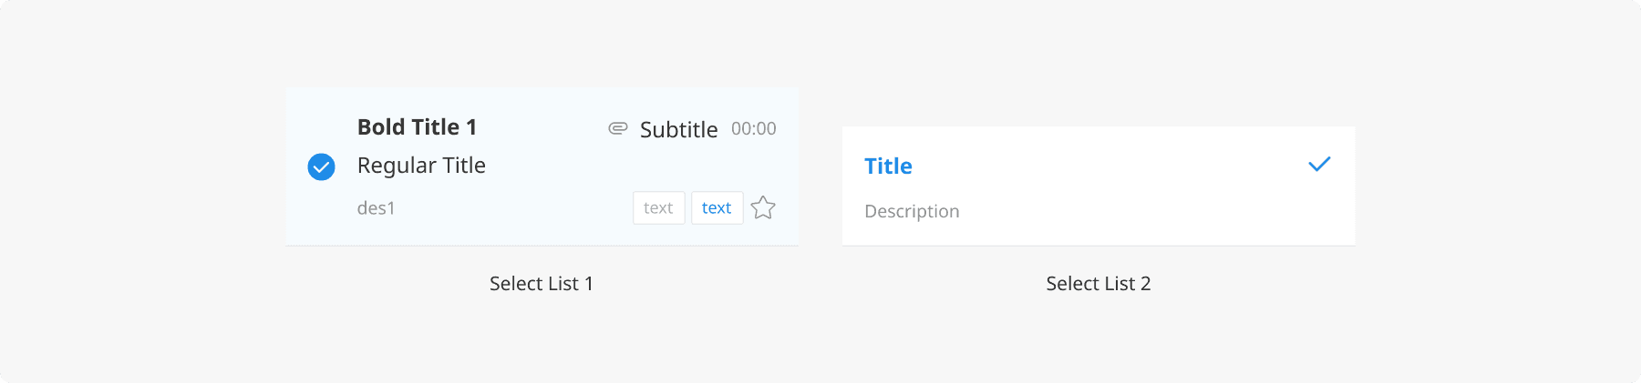Click empty space below the 00:00 timestamp

(x=754, y=168)
